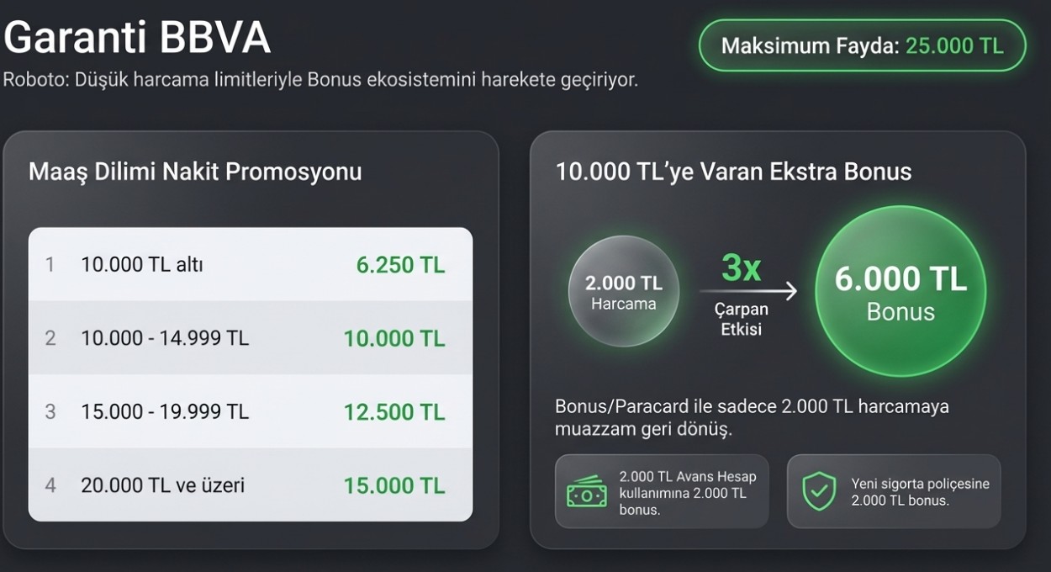1051x572 pixels.
Task: Click the cash banknote icon
Action: pos(586,492)
